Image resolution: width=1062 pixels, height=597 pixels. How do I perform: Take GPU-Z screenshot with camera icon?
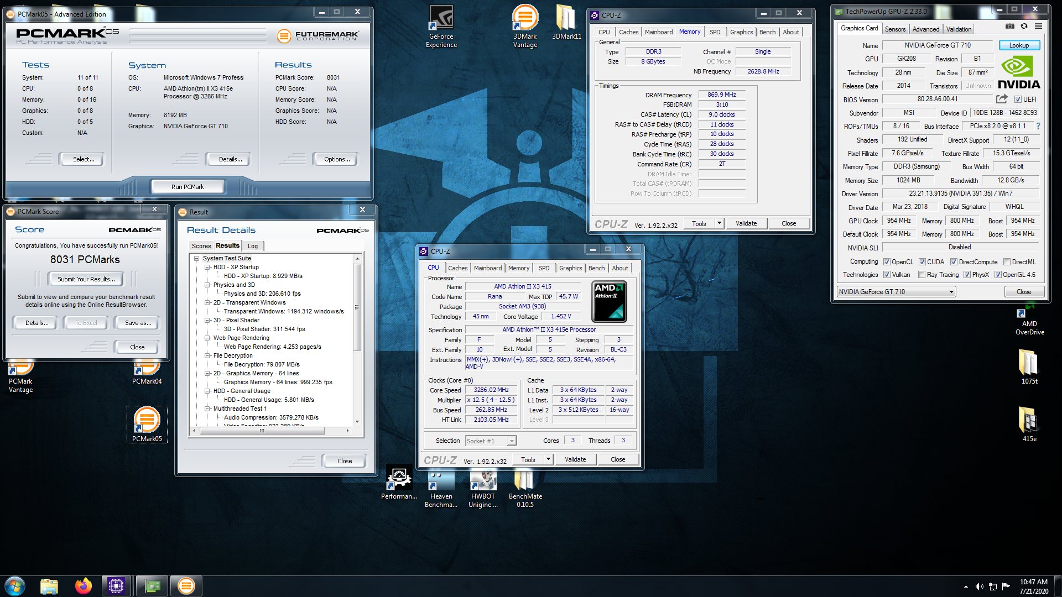pyautogui.click(x=1009, y=26)
